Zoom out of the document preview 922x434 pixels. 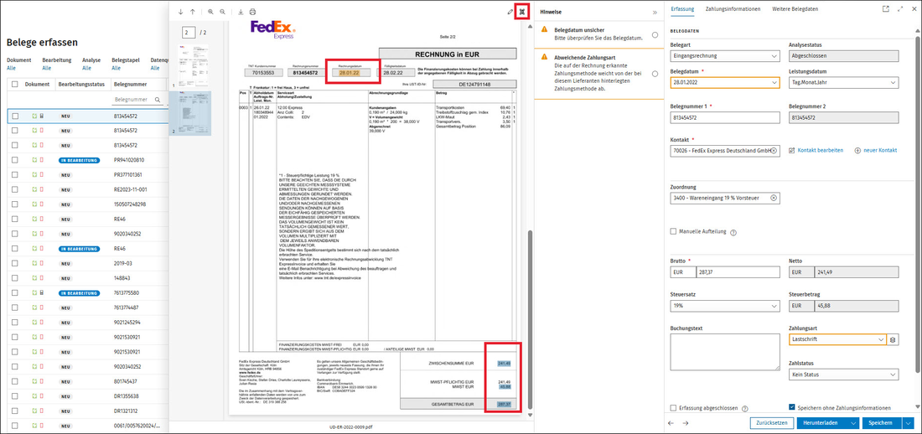pyautogui.click(x=222, y=12)
